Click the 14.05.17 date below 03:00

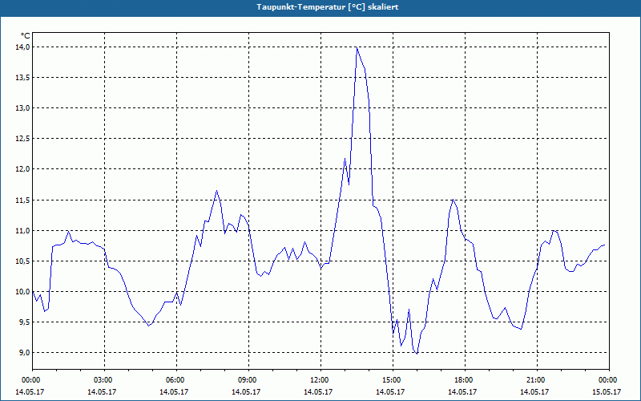point(102,391)
